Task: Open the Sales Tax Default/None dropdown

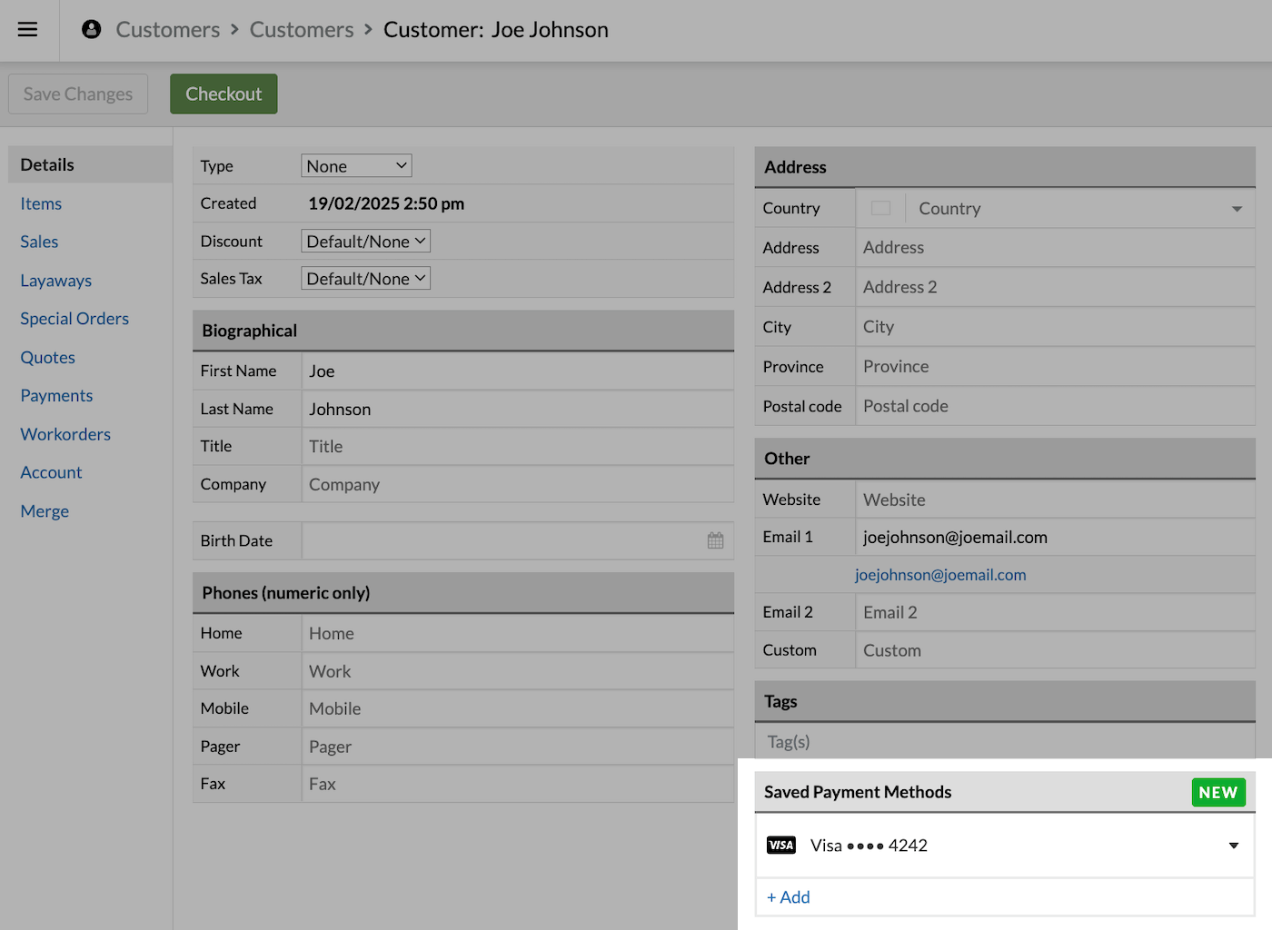Action: point(365,278)
